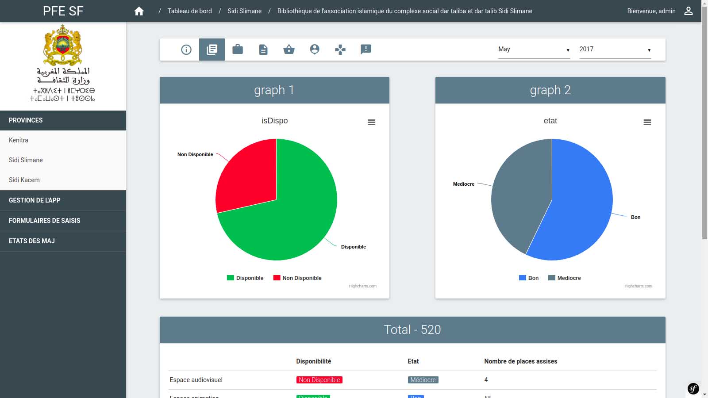Viewport: 708px width, 398px height.
Task: Open isDispo chart context menu
Action: 372,122
